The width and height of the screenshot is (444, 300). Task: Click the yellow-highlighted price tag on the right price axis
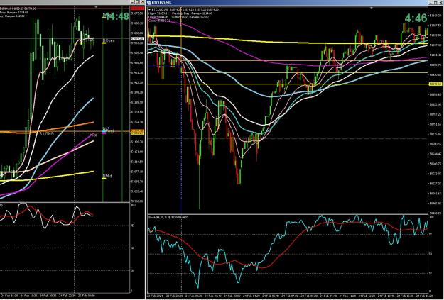435,84
